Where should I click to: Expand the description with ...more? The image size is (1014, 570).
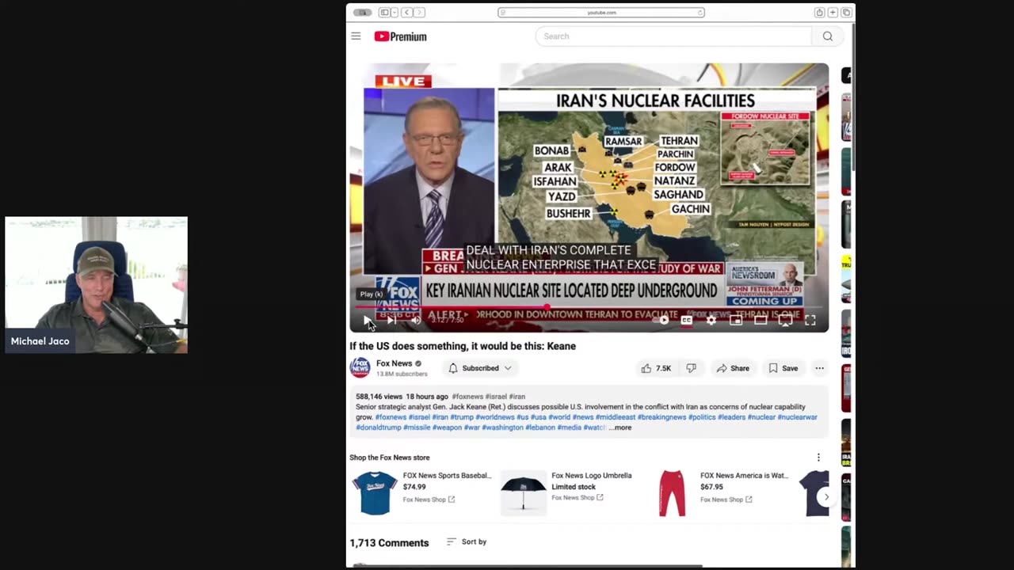point(621,427)
